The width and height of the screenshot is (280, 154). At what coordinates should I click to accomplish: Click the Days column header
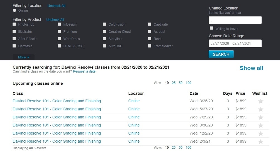tap(228, 93)
